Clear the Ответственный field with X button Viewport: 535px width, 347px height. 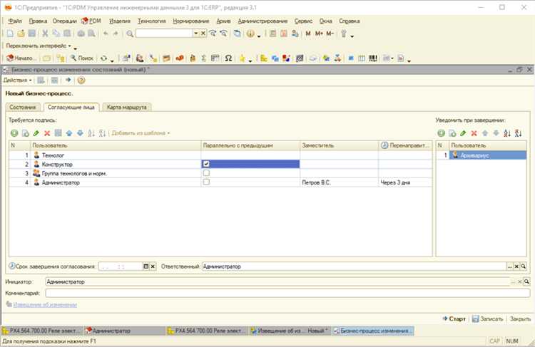(516, 266)
